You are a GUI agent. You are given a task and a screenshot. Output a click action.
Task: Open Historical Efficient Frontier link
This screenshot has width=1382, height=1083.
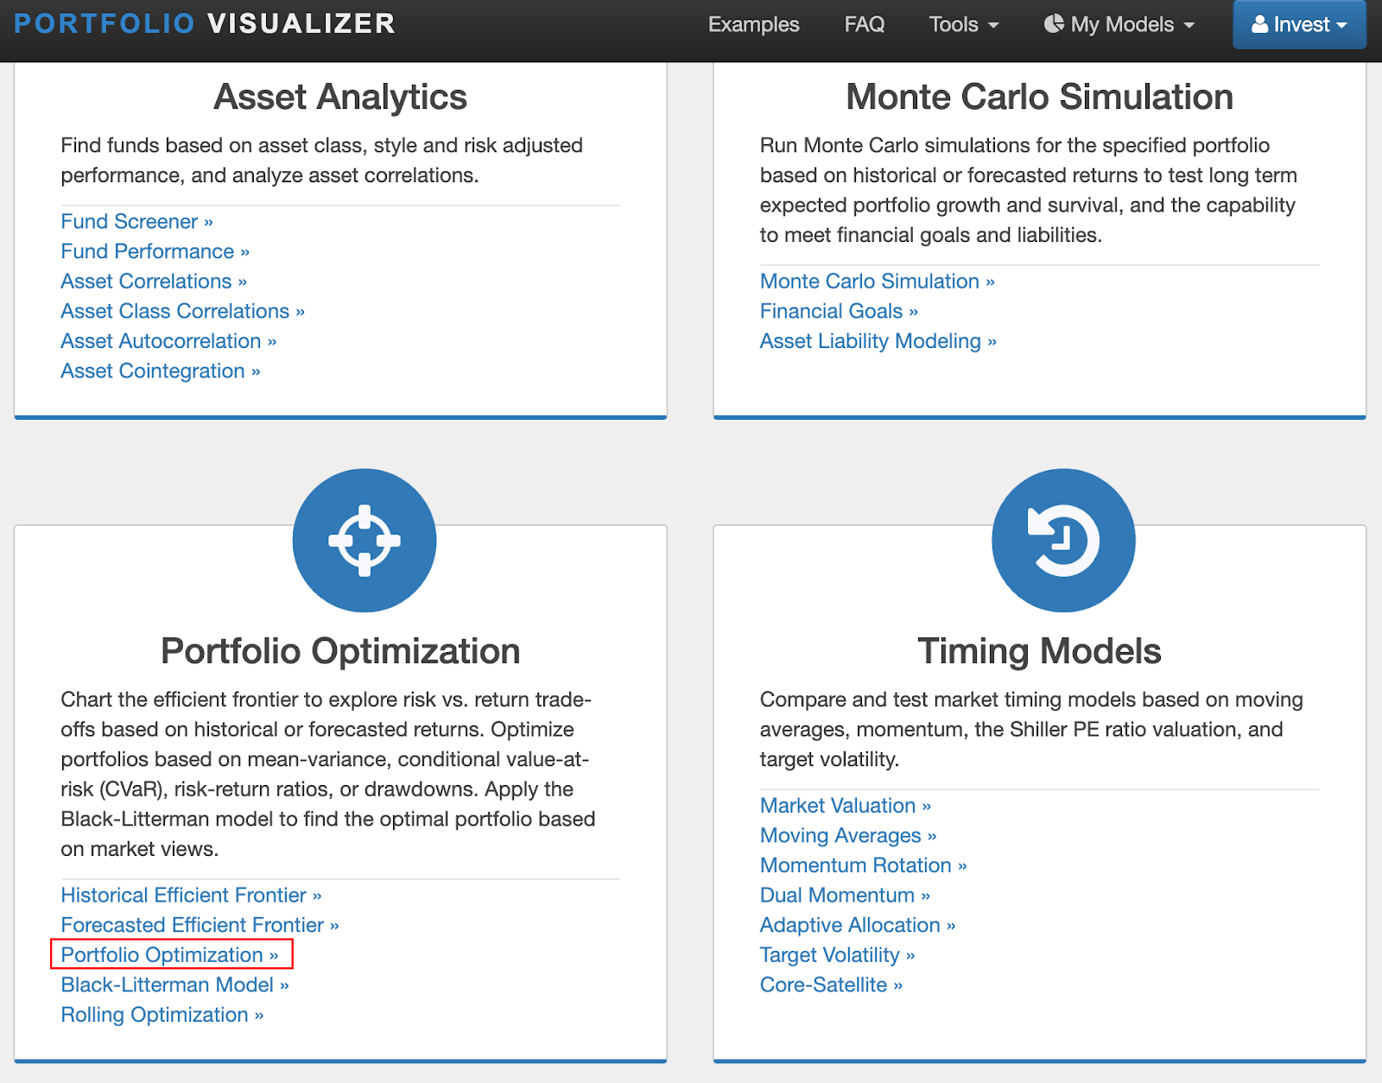191,896
